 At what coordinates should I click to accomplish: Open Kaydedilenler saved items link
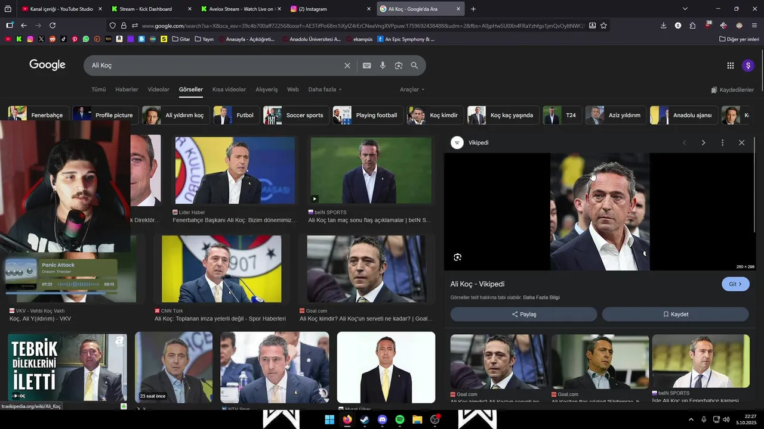[x=732, y=90]
